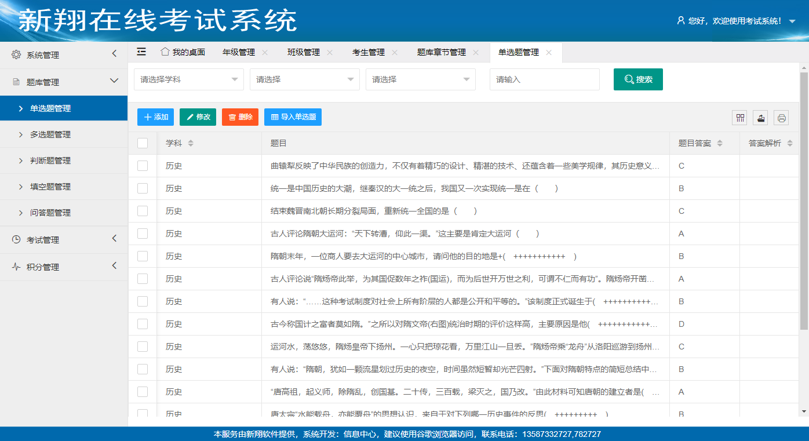Open the user welcome dropdown menu

click(x=736, y=21)
